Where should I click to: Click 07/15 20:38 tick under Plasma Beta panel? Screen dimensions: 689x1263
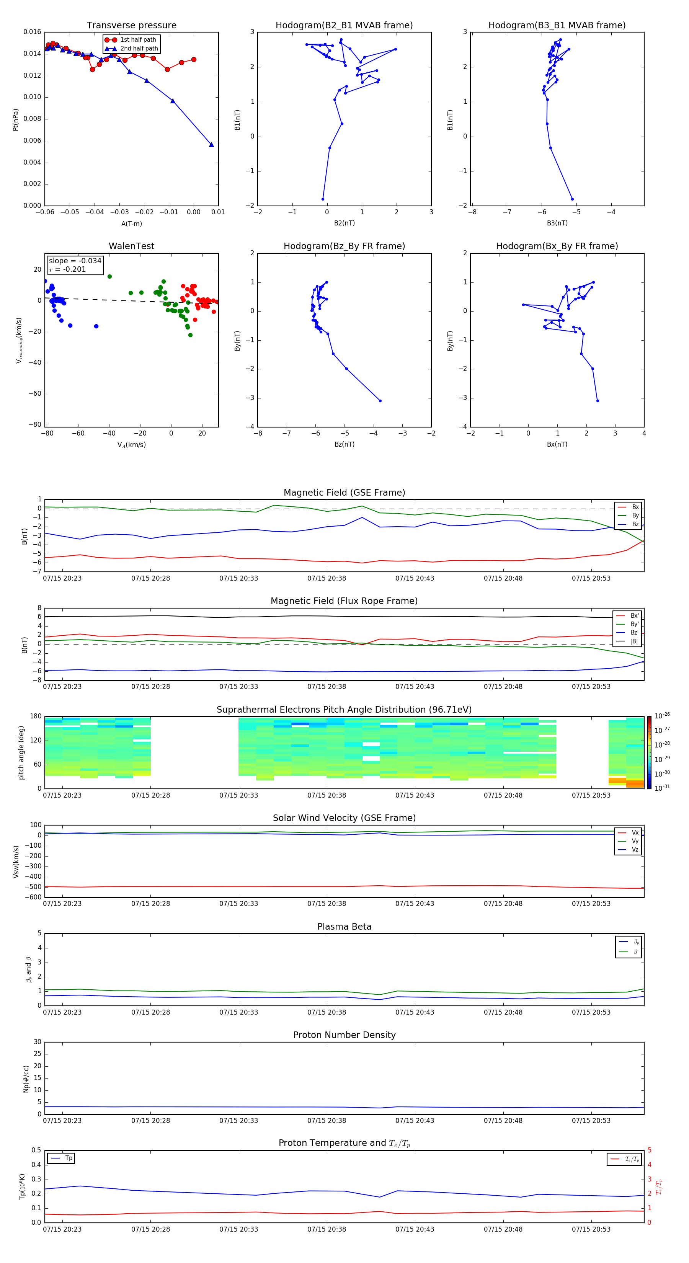tap(327, 1012)
